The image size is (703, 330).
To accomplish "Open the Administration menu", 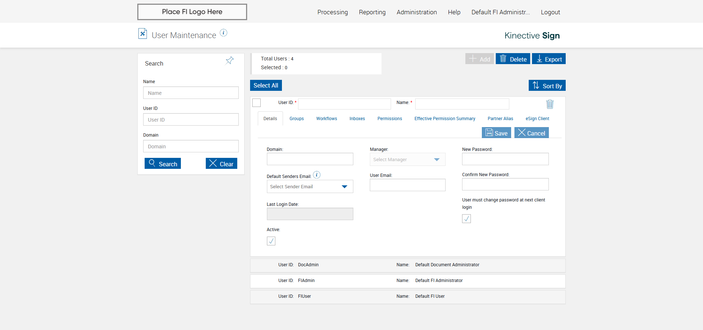I will (417, 12).
